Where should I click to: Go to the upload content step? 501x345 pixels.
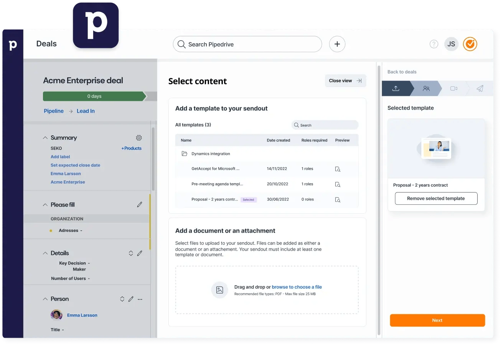click(x=396, y=88)
